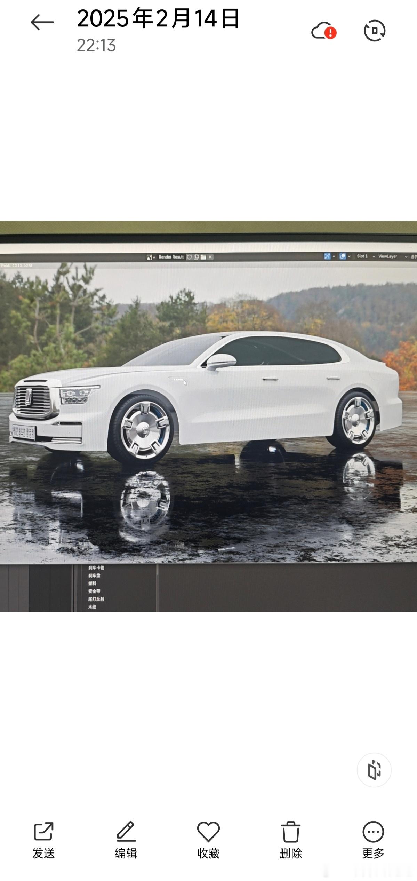Image resolution: width=417 pixels, height=881 pixels.
Task: Tap the 22:13 time text
Action: 96,45
